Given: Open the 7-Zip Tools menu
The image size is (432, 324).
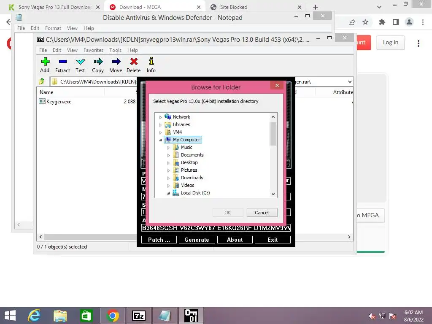Looking at the screenshot, I should pyautogui.click(x=115, y=50).
